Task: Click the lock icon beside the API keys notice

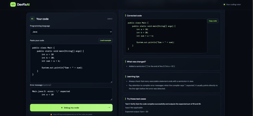Action: click(51, 114)
